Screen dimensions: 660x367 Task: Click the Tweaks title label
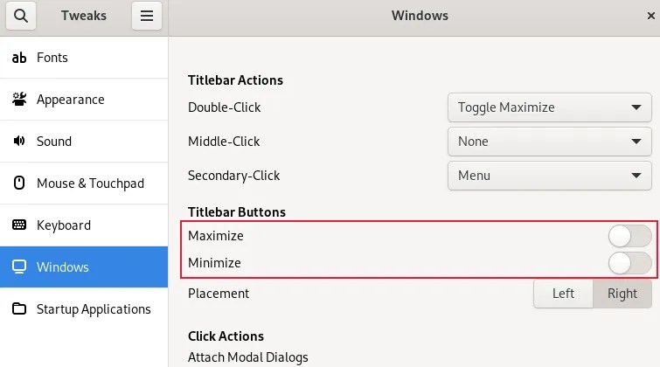coord(84,16)
